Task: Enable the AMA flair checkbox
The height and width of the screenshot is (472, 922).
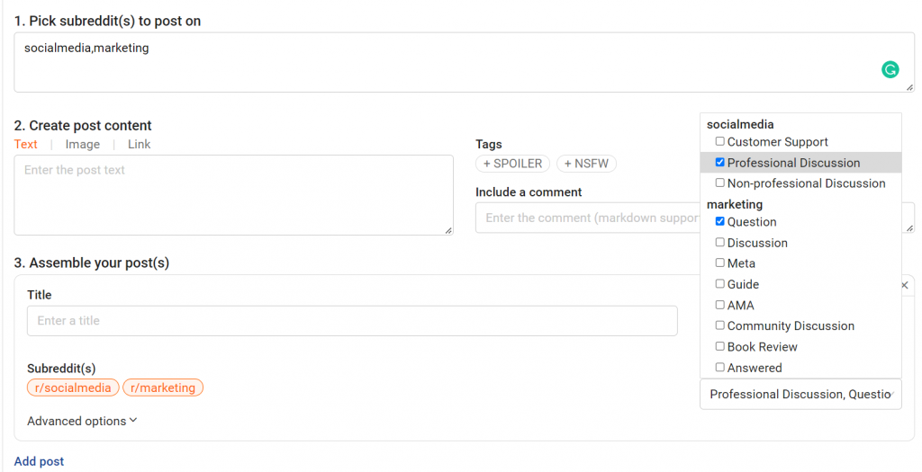Action: click(x=719, y=306)
